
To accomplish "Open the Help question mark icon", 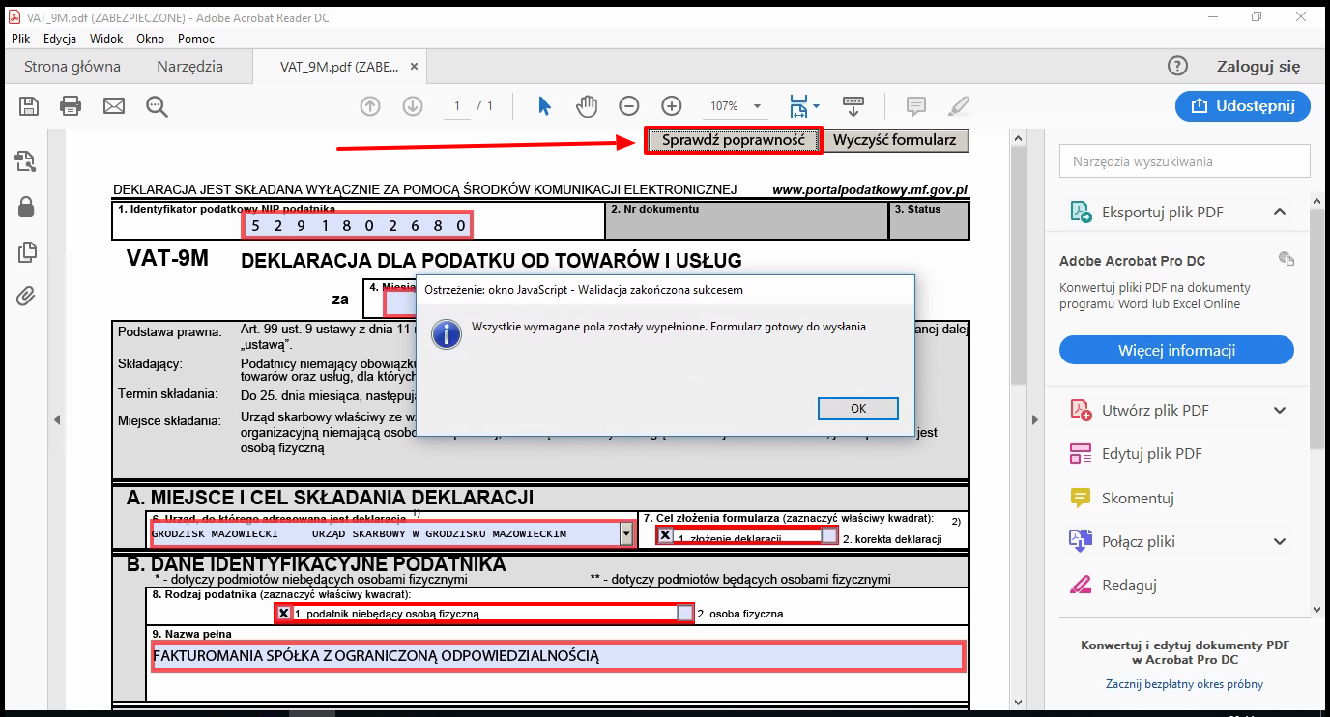I will [x=1177, y=66].
